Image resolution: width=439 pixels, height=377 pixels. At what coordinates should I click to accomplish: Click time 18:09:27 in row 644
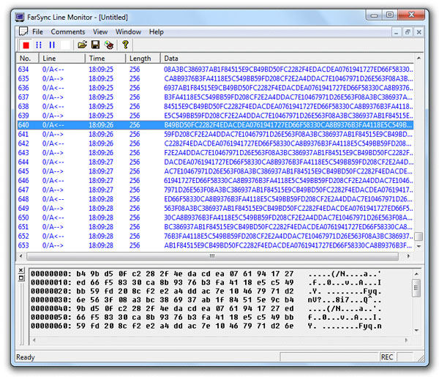click(101, 162)
